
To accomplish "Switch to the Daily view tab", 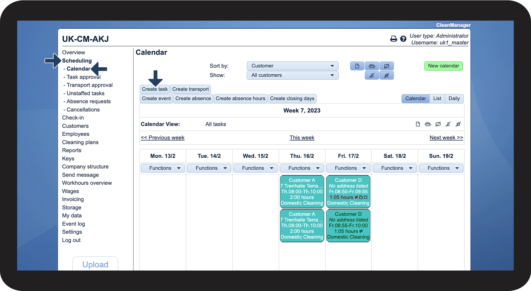I will click(x=454, y=99).
